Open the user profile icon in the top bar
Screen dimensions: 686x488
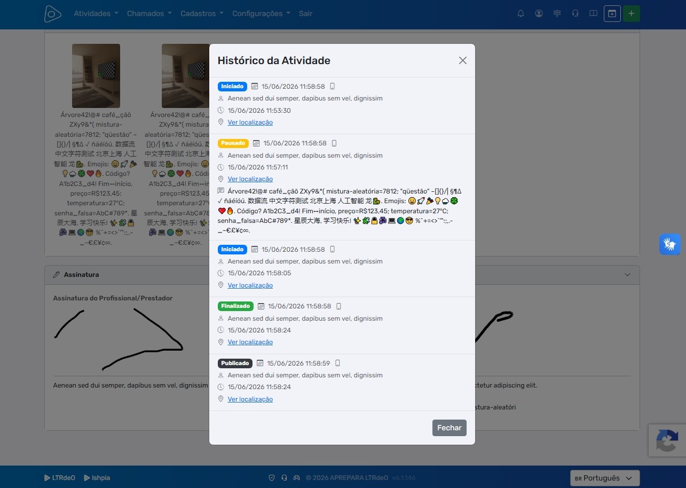pos(539,13)
